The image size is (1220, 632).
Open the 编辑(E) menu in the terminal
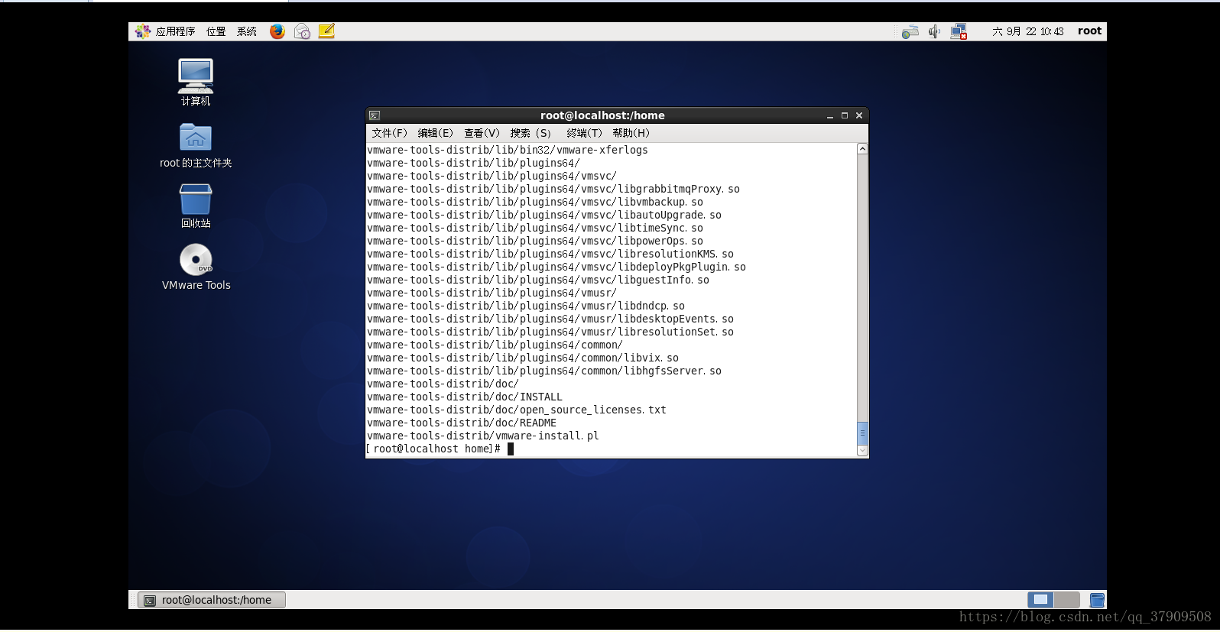(x=435, y=133)
